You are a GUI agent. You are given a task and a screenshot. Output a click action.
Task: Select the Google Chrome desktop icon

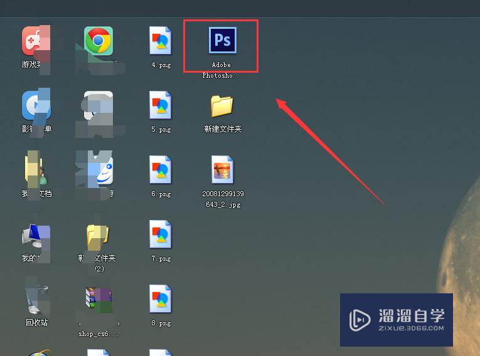(99, 41)
